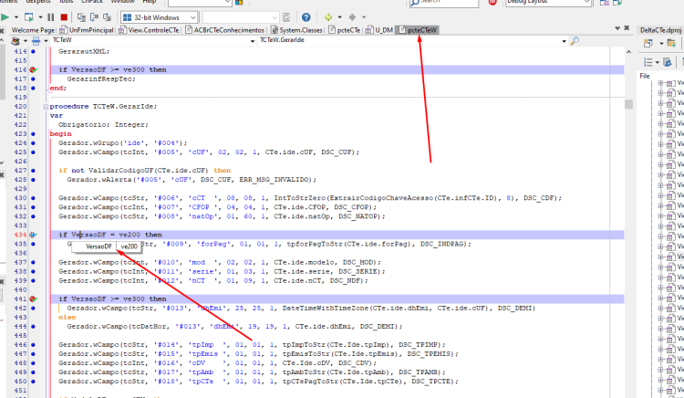Click the Run Without Debugging icon
This screenshot has width=684, height=398.
point(29,17)
